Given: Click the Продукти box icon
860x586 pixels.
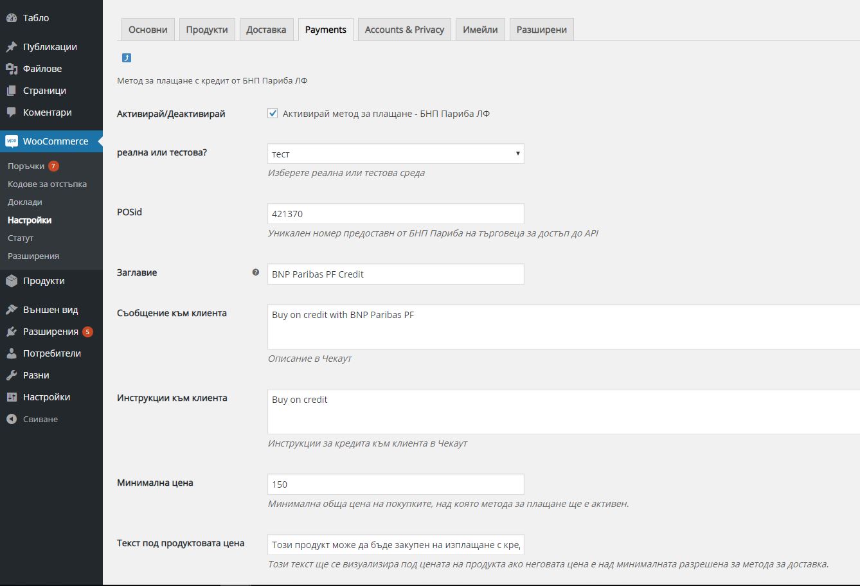Looking at the screenshot, I should (12, 281).
